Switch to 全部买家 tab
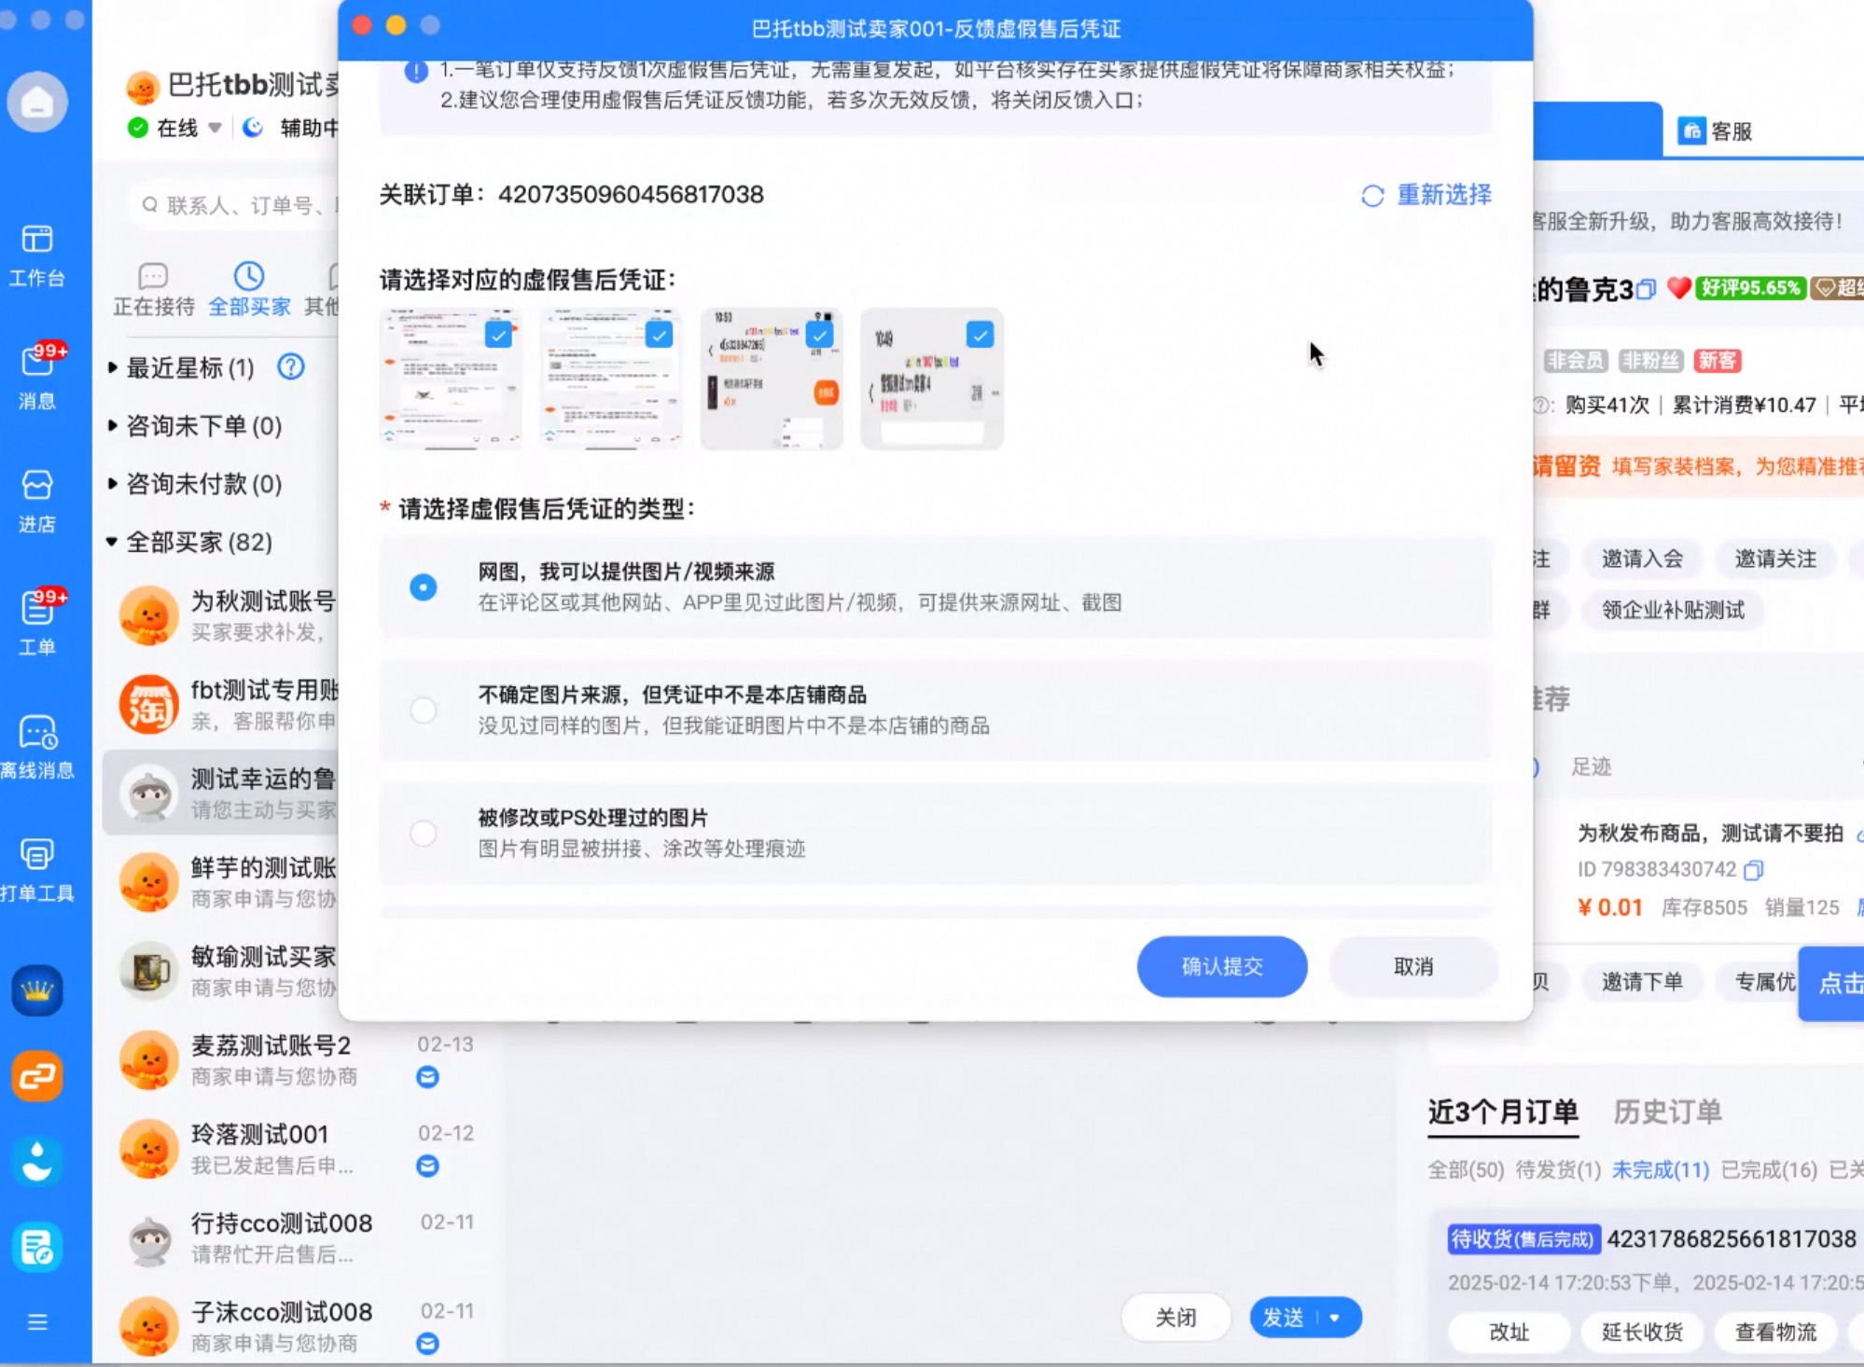The width and height of the screenshot is (1864, 1367). (249, 290)
